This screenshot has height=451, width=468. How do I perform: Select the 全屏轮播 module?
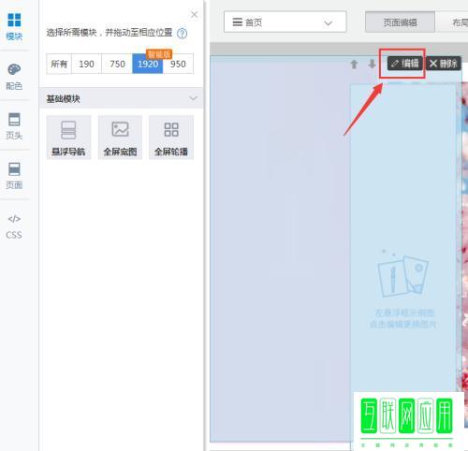[x=171, y=138]
